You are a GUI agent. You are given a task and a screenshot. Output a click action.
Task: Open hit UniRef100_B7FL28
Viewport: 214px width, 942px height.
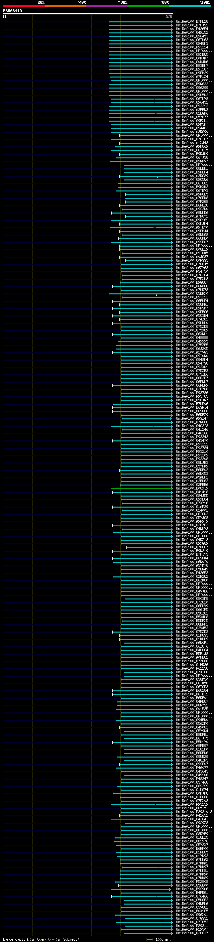pyautogui.click(x=192, y=22)
